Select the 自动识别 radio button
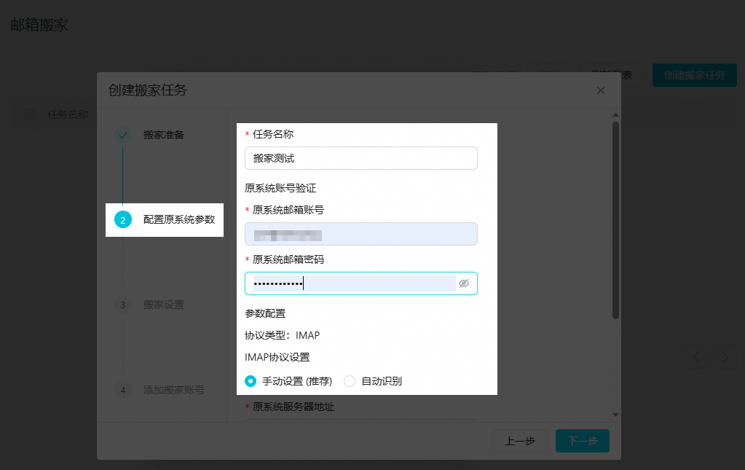This screenshot has width=745, height=470. pyautogui.click(x=350, y=380)
